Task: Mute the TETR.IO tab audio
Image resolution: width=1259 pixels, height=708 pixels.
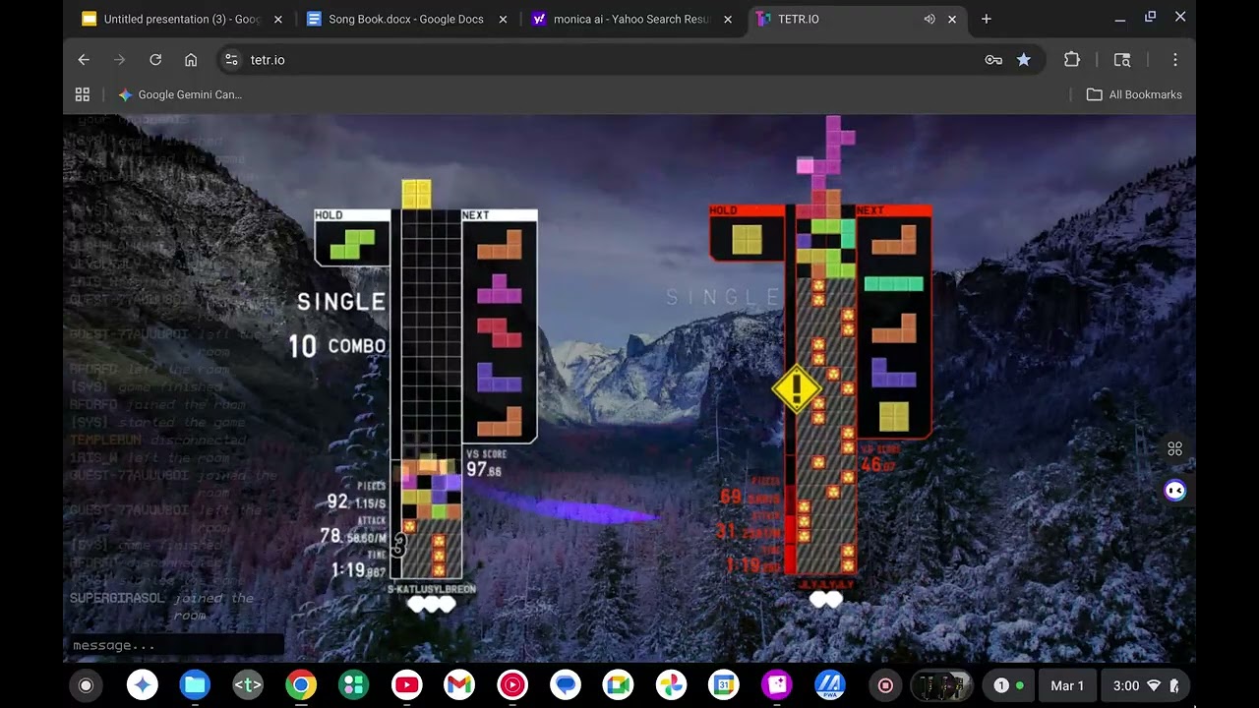Action: click(x=929, y=19)
